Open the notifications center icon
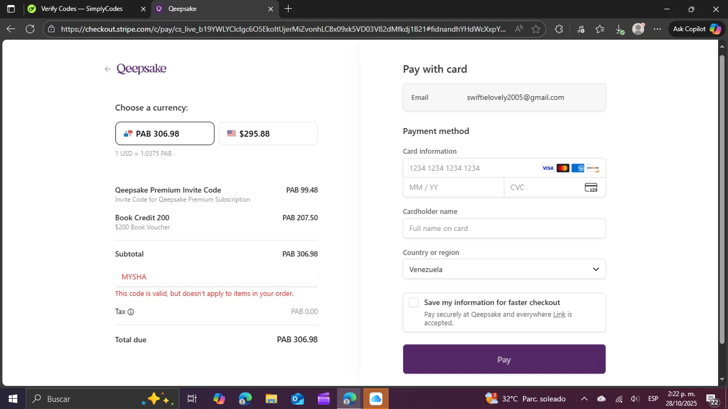 (x=712, y=399)
